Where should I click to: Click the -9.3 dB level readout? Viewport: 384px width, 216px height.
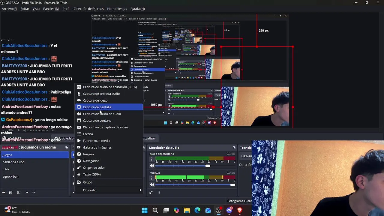pos(230,154)
